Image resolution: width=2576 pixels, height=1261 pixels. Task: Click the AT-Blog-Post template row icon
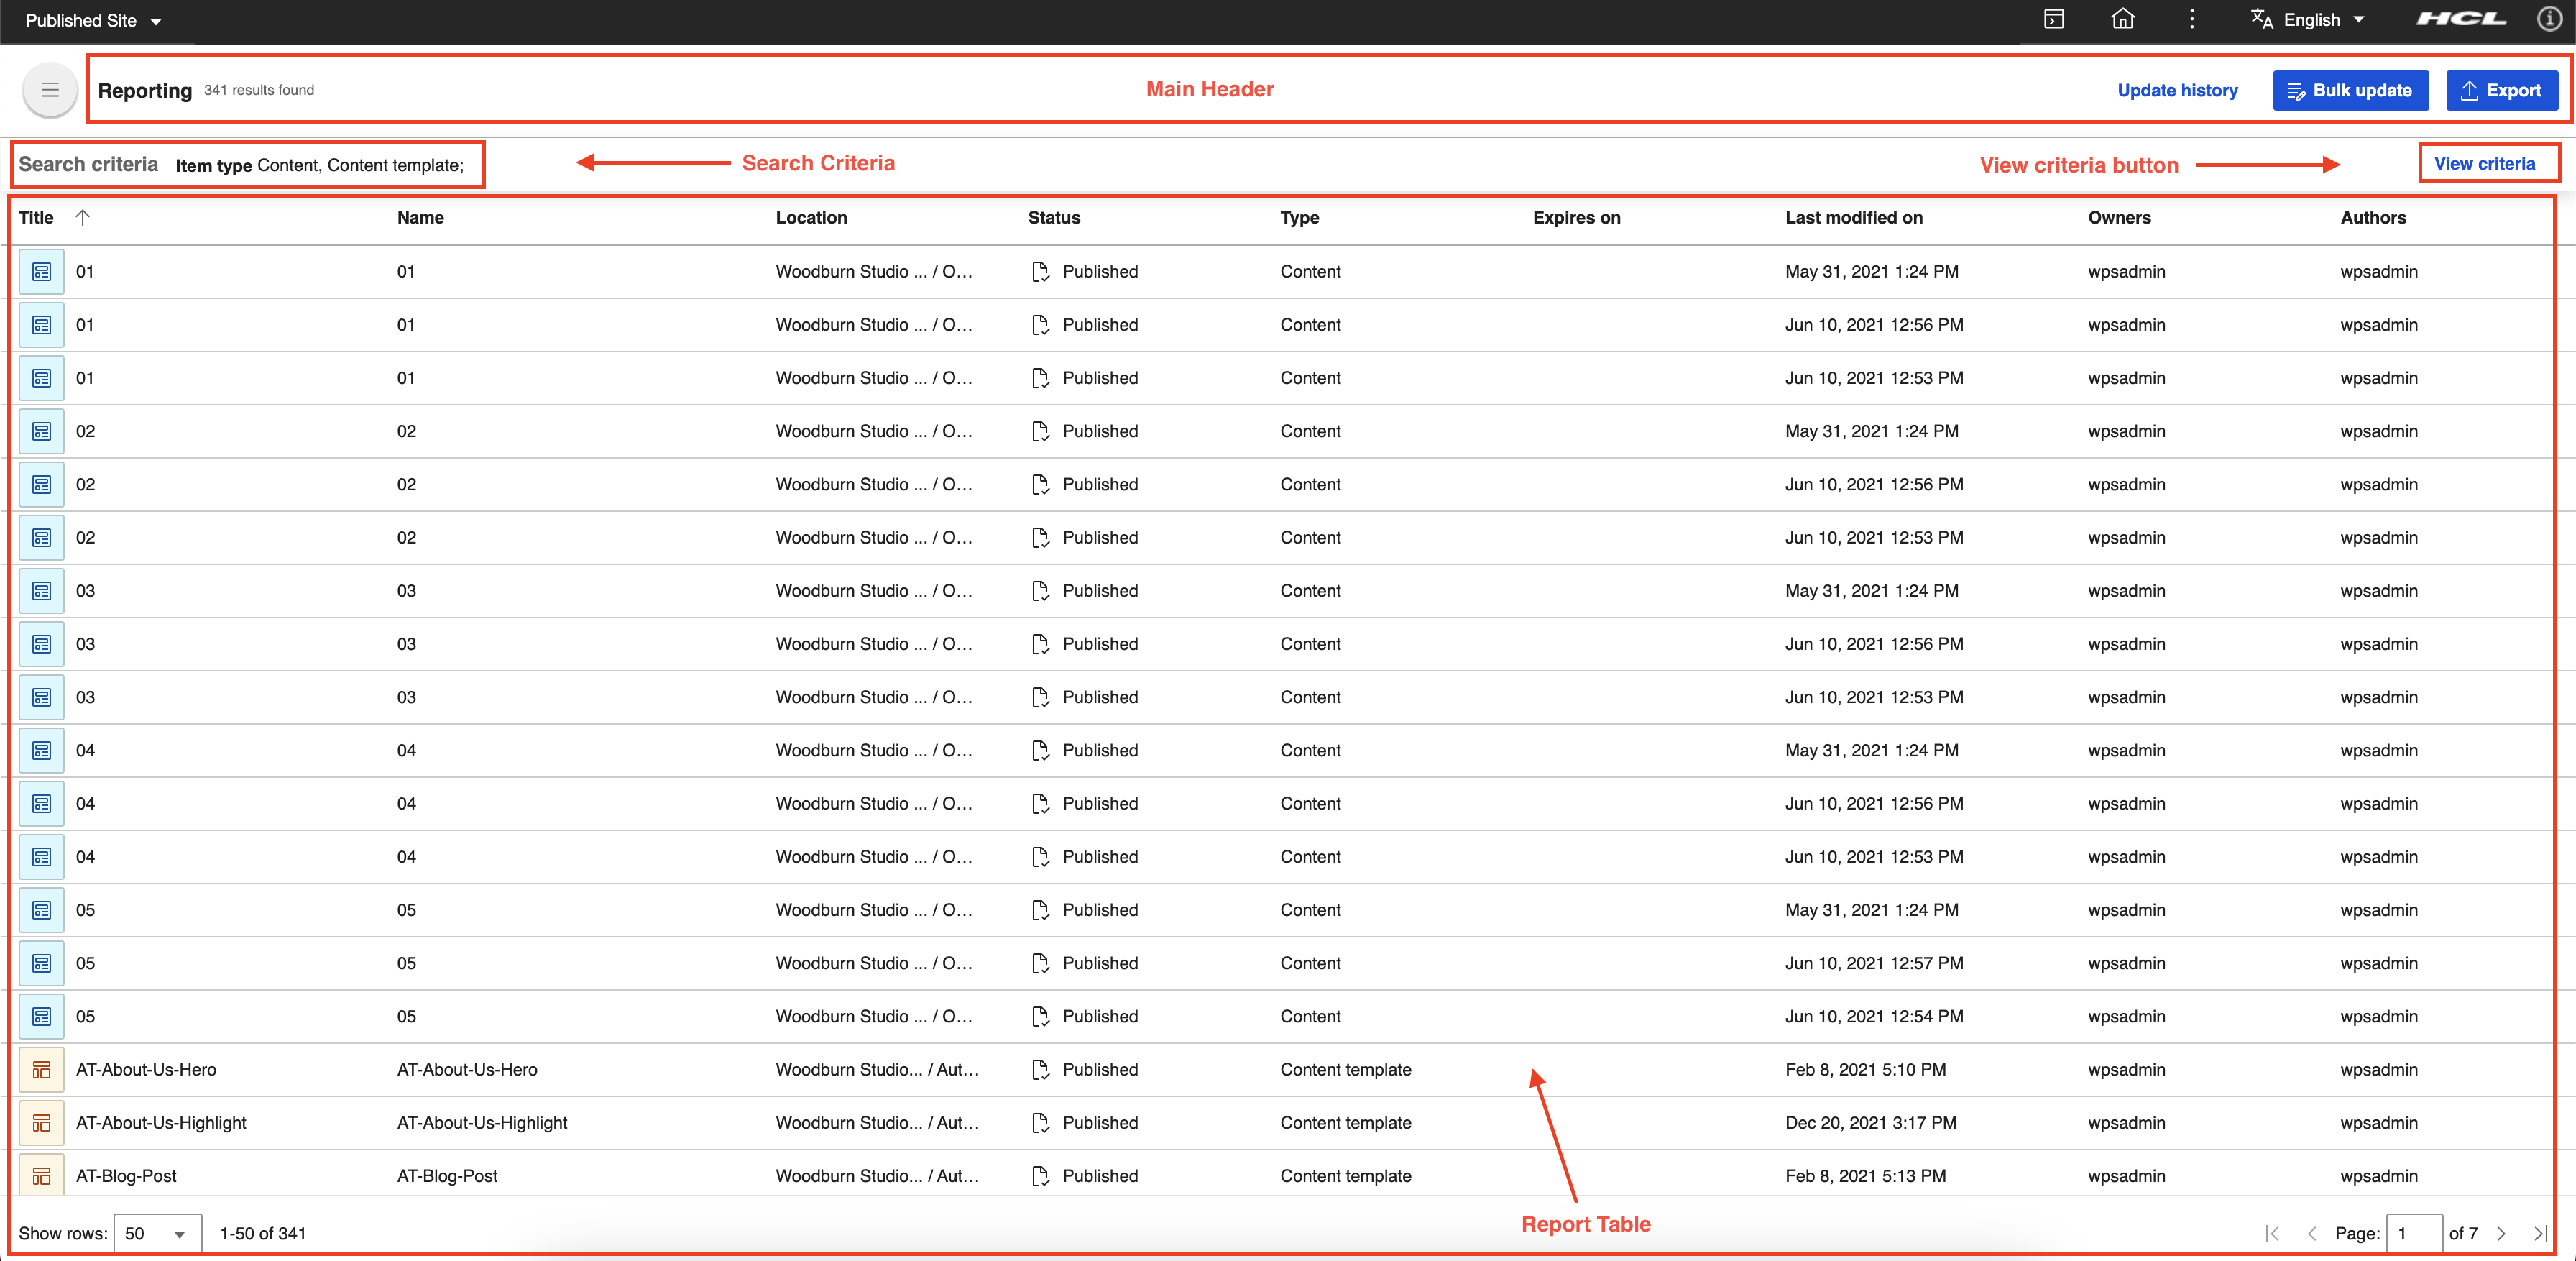[42, 1176]
